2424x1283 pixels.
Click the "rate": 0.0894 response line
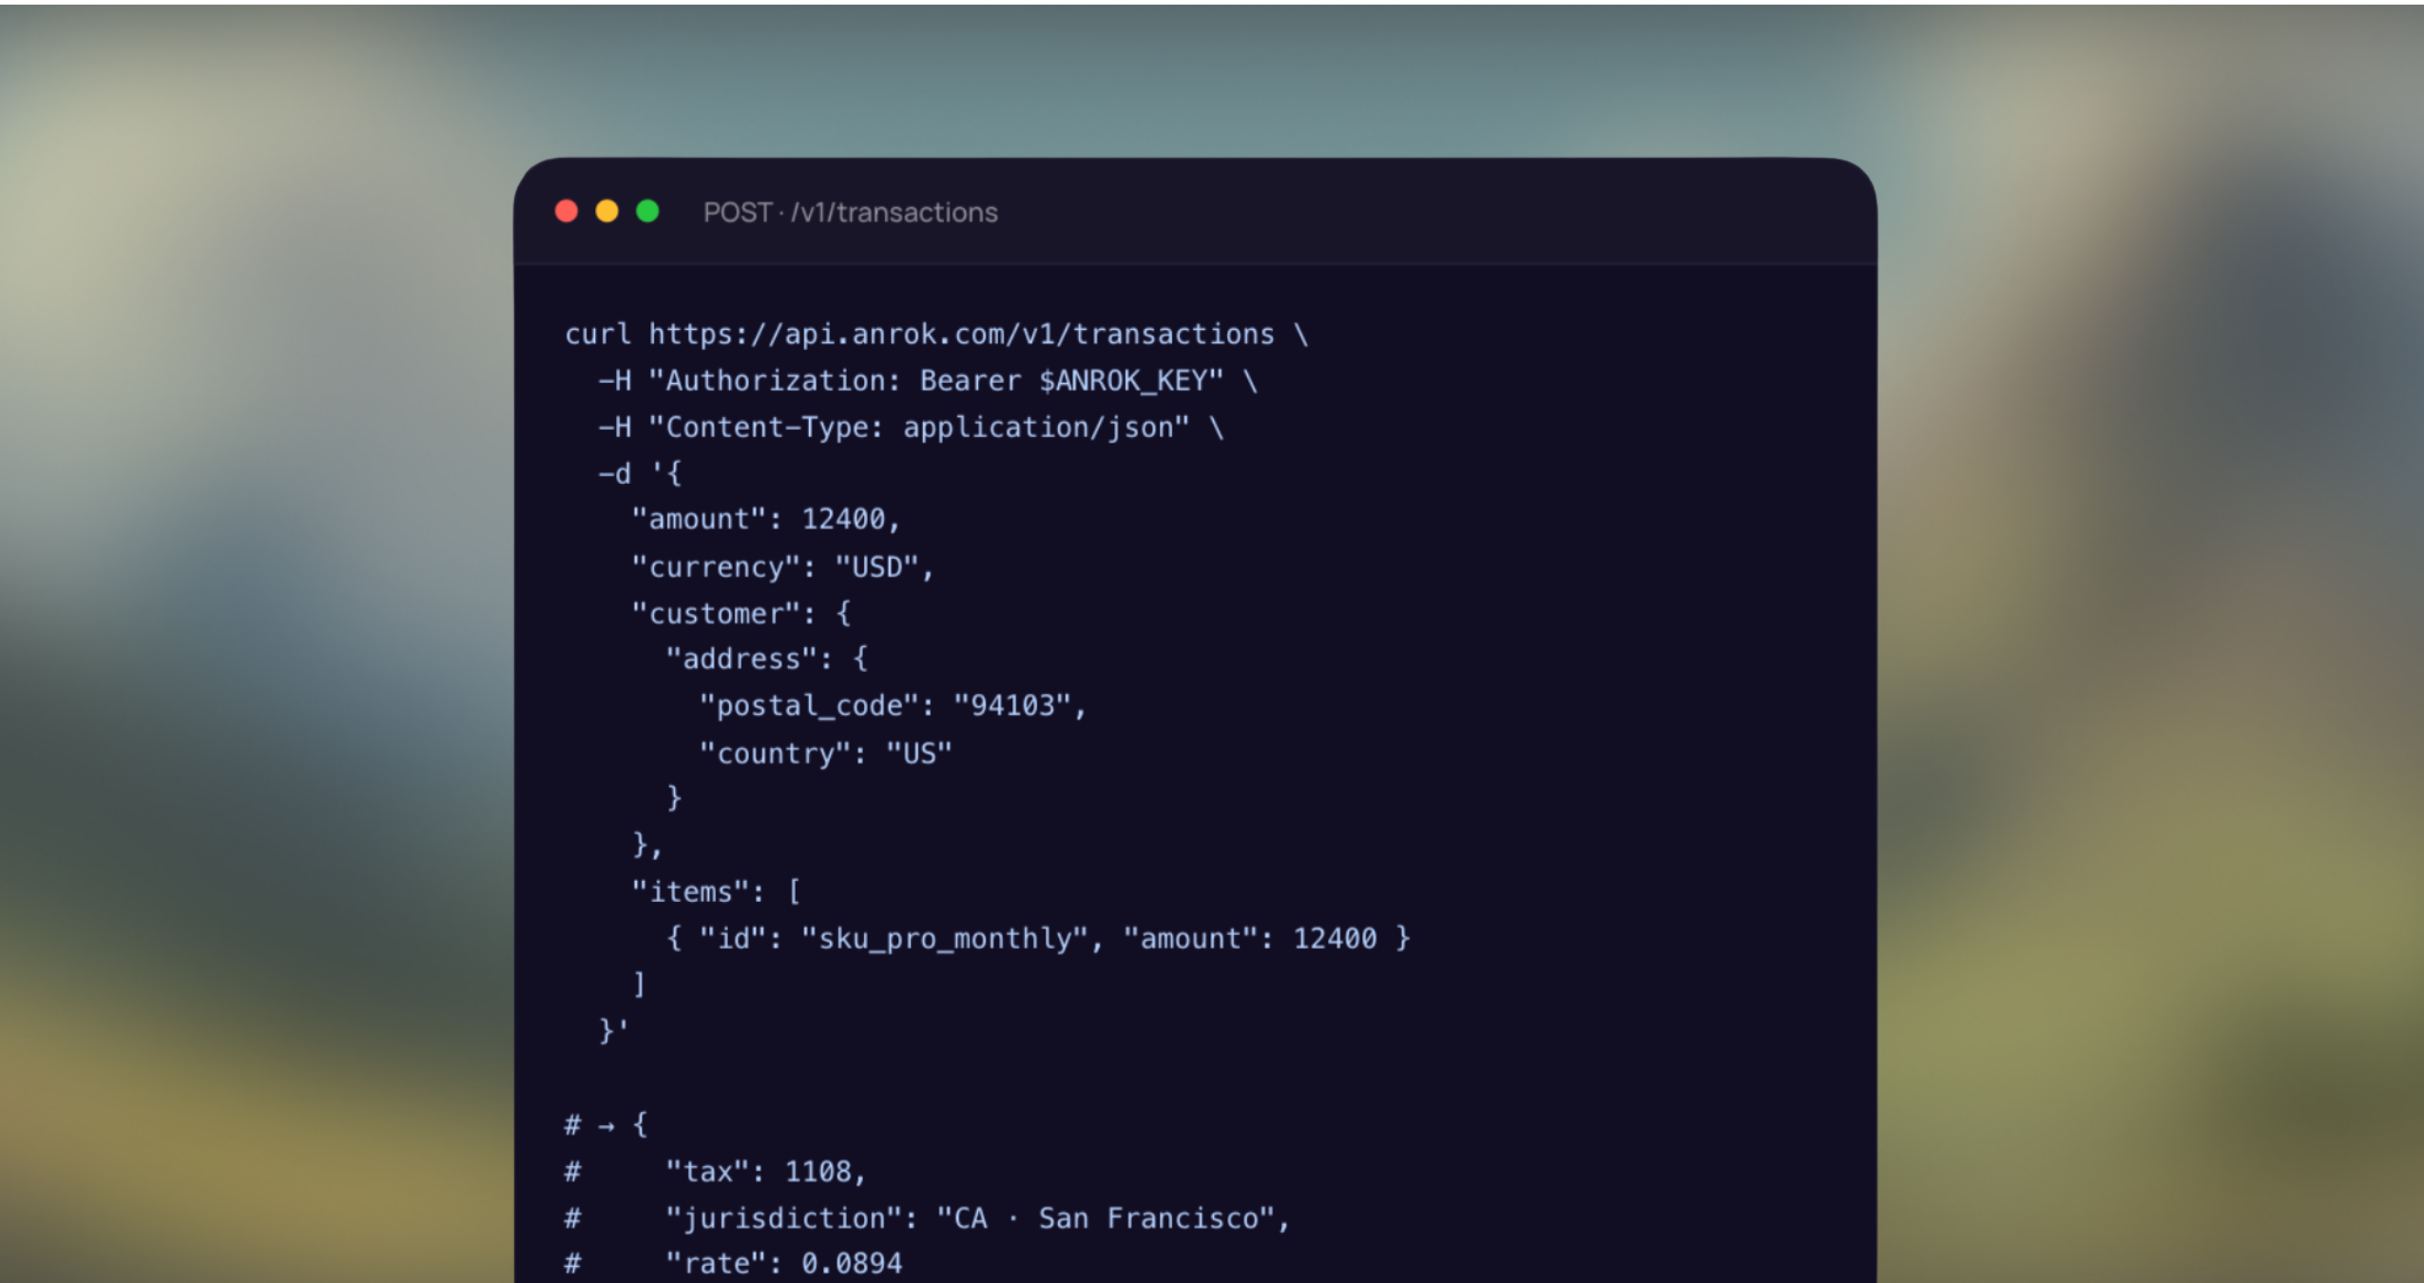pos(734,1264)
